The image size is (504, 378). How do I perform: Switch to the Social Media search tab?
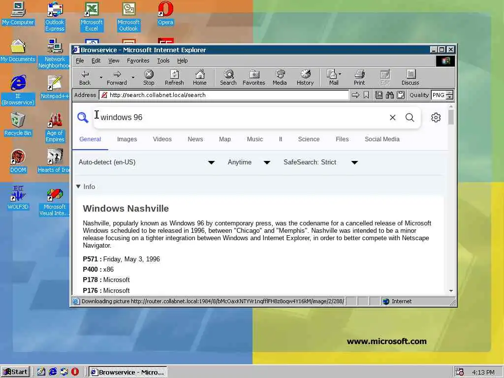[x=382, y=139]
